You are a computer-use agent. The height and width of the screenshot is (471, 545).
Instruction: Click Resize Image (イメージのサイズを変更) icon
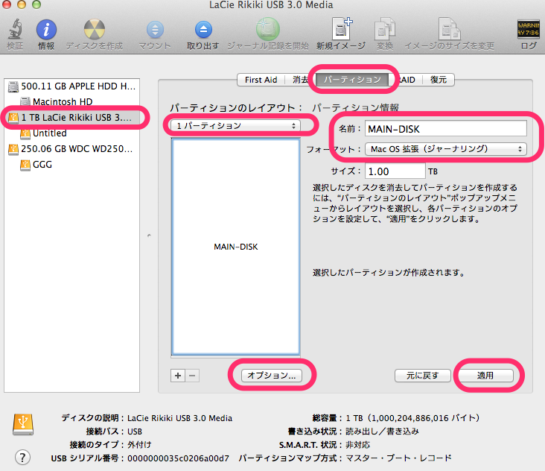pyautogui.click(x=449, y=29)
